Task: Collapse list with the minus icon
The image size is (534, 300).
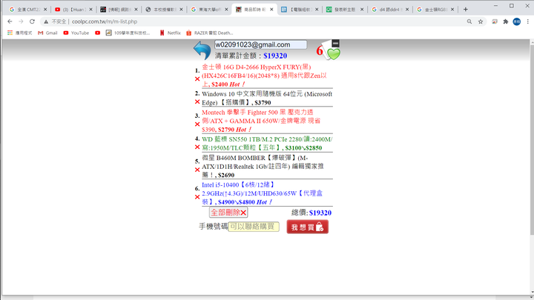Action: (x=335, y=43)
